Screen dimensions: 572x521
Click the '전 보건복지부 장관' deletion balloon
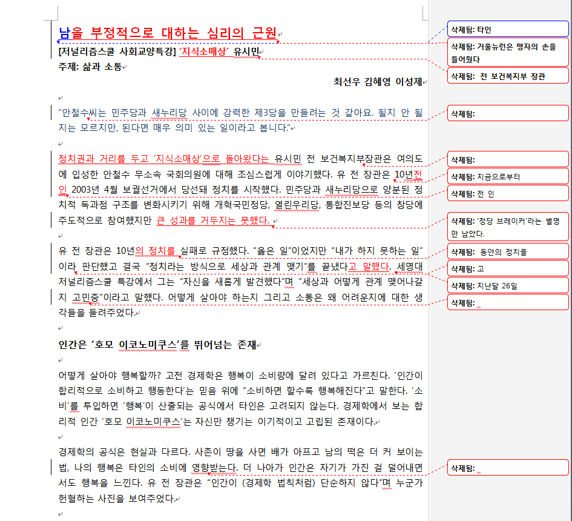point(507,75)
